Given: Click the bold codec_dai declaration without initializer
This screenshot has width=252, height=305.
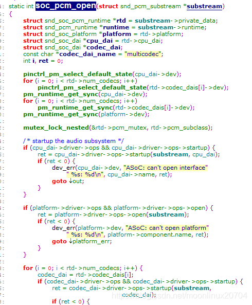Looking at the screenshot, I should (103, 47).
